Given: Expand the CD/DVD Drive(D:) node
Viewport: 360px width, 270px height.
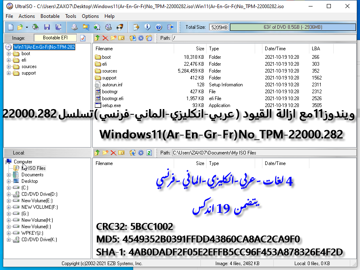Looking at the screenshot, I should tap(9, 194).
